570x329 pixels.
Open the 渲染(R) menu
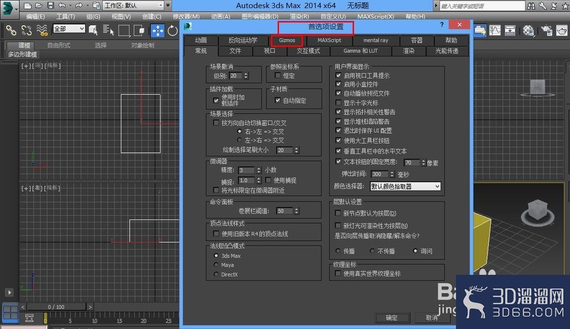(x=300, y=17)
